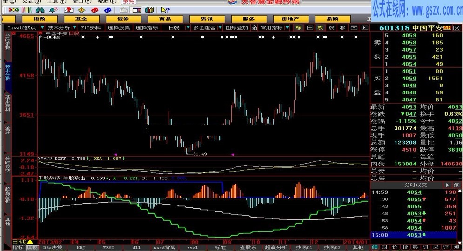Toggle the 权 adjustment button
The height and width of the screenshot is (251, 463).
point(320,28)
